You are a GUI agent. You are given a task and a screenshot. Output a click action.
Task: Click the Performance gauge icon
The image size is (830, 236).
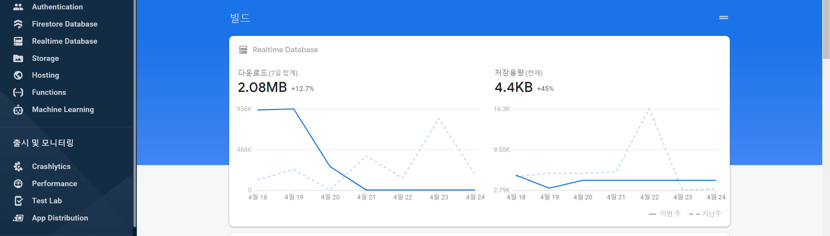[x=18, y=184]
